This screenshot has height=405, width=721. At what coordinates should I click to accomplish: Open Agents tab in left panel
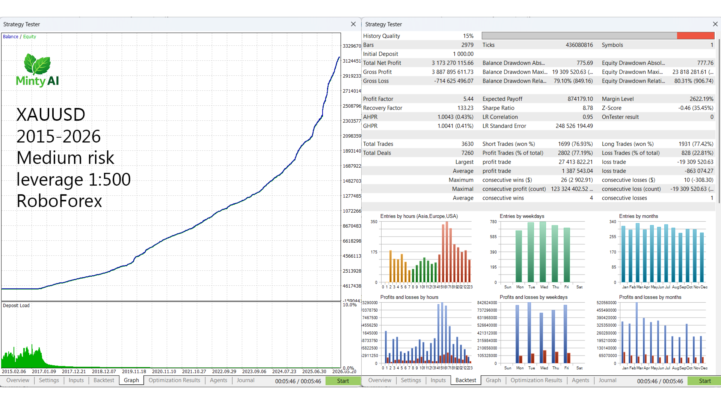(219, 380)
